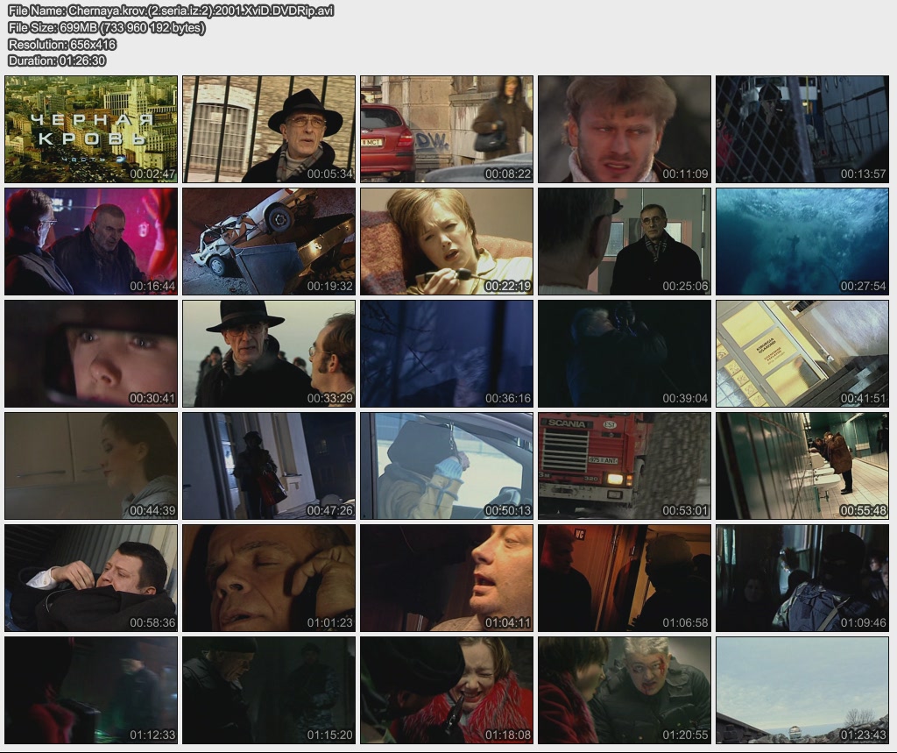Select the underwater thumbnail at 00:27:54

802,242
